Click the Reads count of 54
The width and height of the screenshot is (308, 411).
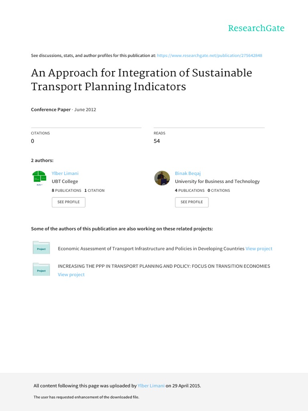157,141
